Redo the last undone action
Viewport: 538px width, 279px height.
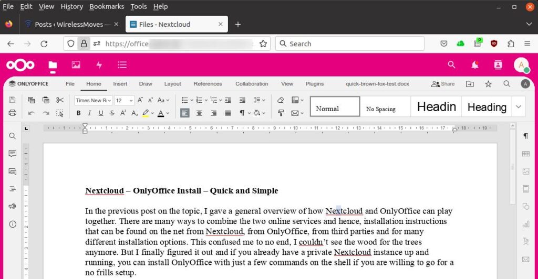pos(46,113)
